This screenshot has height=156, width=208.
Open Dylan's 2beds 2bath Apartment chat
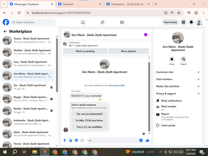[x=28, y=134]
